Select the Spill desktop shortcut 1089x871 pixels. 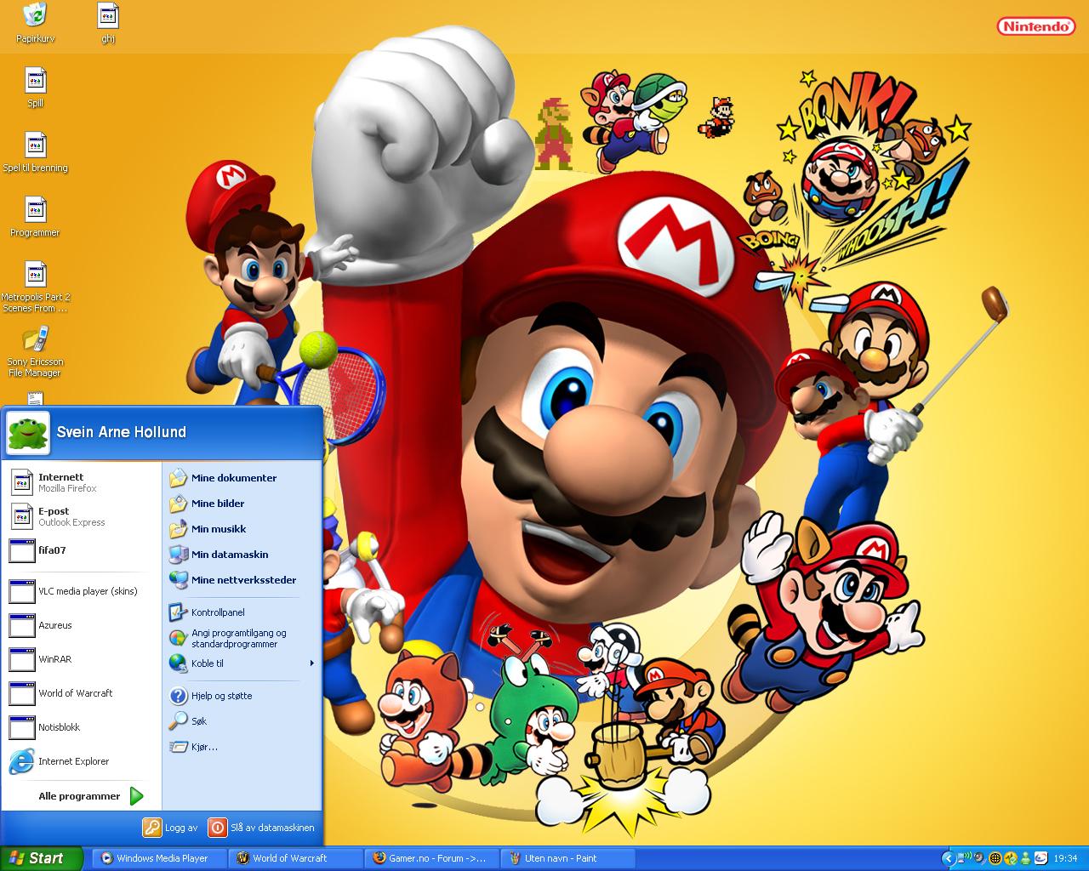point(35,88)
